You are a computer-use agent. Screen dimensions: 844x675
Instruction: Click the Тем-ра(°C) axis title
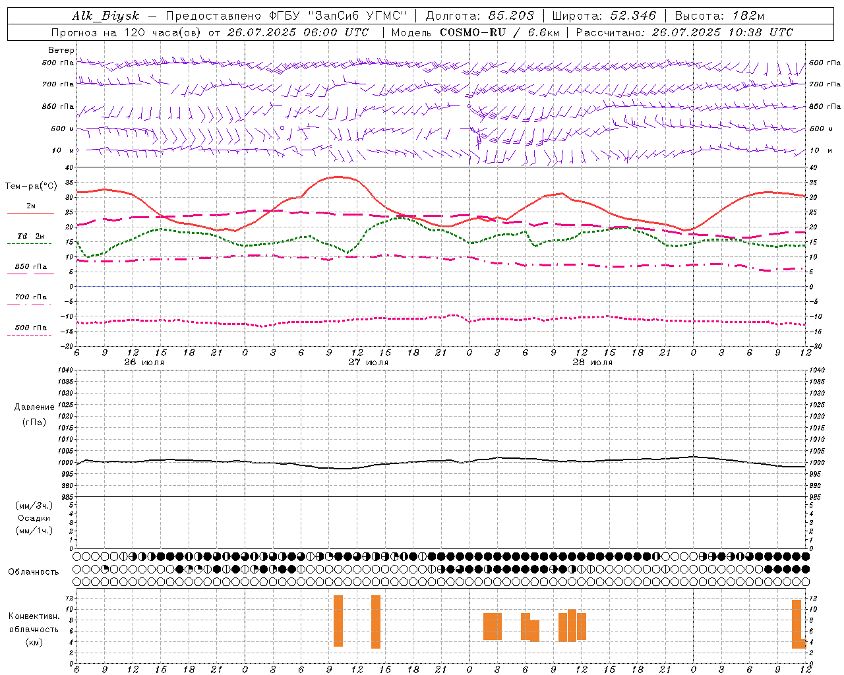click(30, 187)
